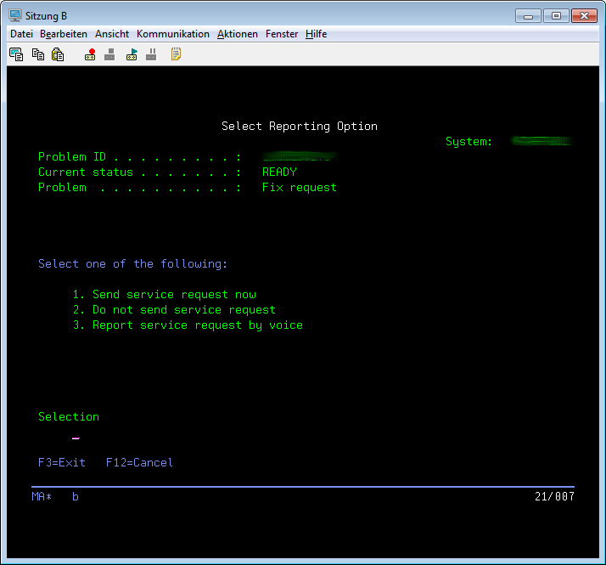606x565 pixels.
Task: Click the Sitzung B title bar icon
Action: (x=14, y=15)
